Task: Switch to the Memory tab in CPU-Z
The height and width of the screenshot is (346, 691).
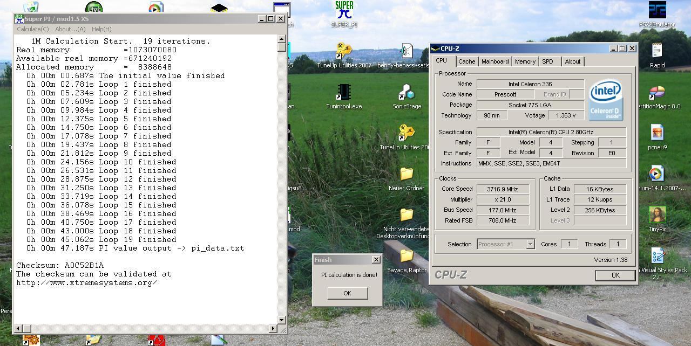Action: (525, 61)
